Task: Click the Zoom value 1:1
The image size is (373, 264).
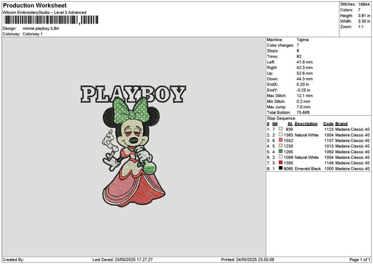Action: (x=361, y=27)
